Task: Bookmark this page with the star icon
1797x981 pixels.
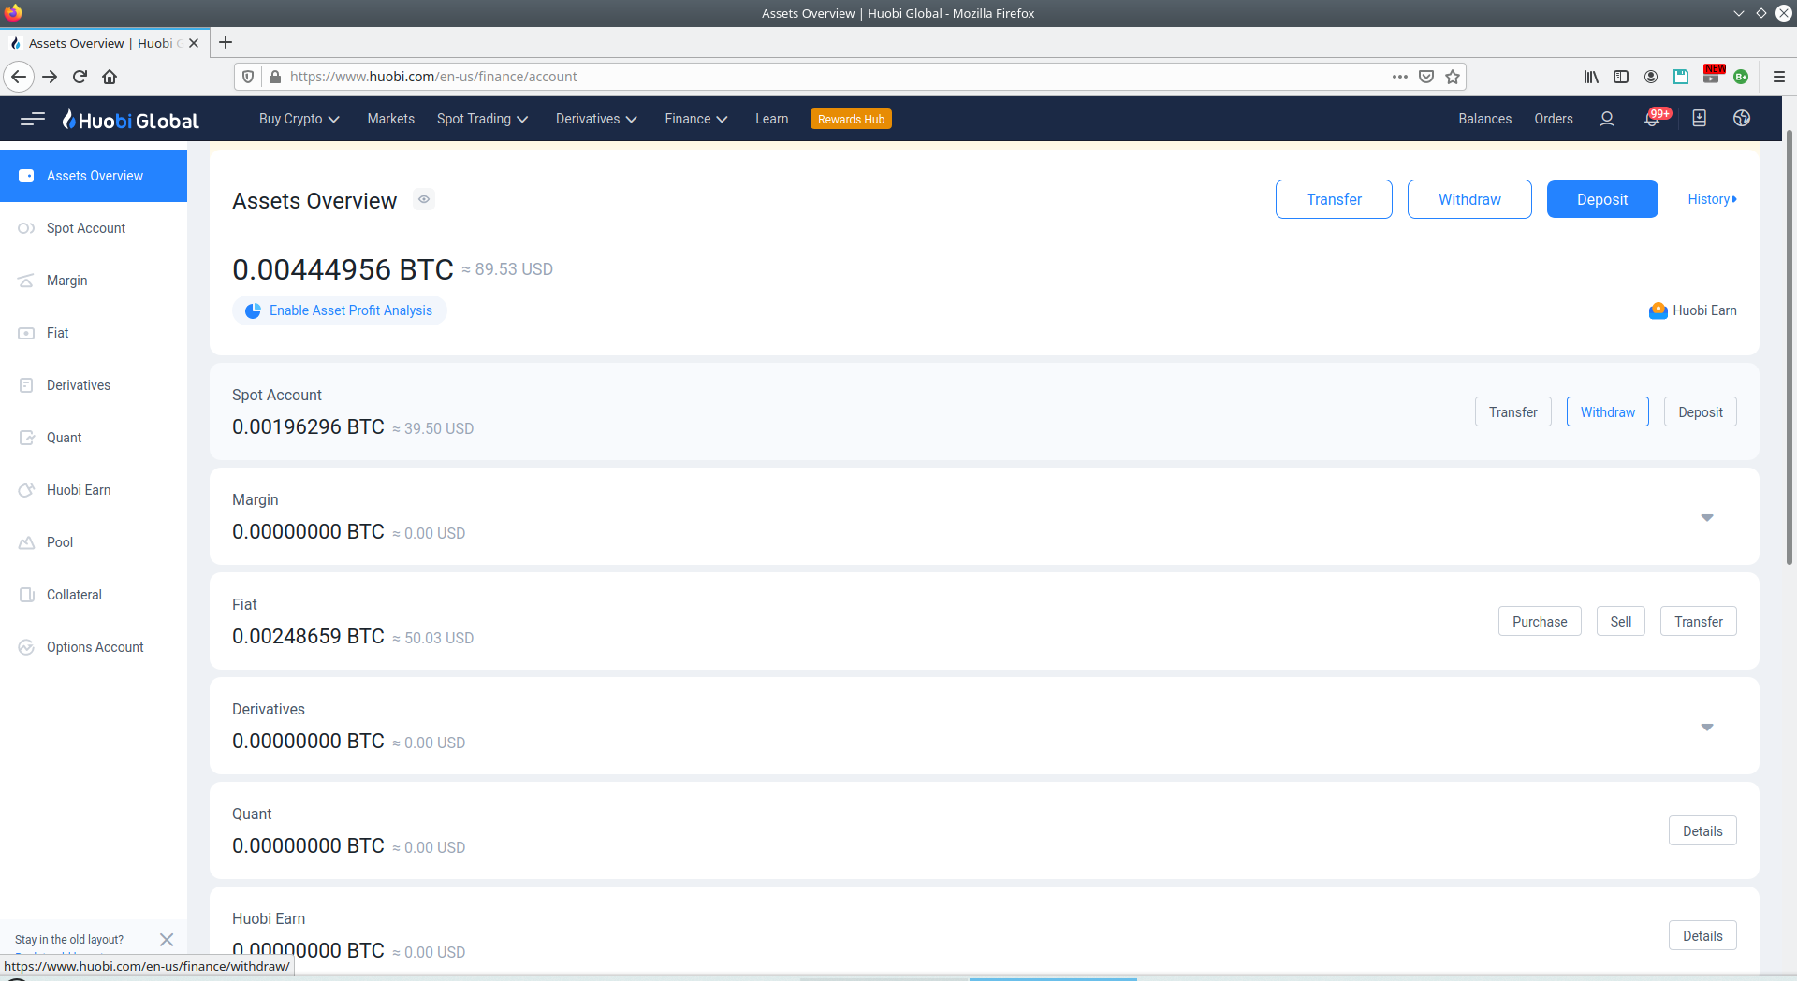Action: 1453,77
